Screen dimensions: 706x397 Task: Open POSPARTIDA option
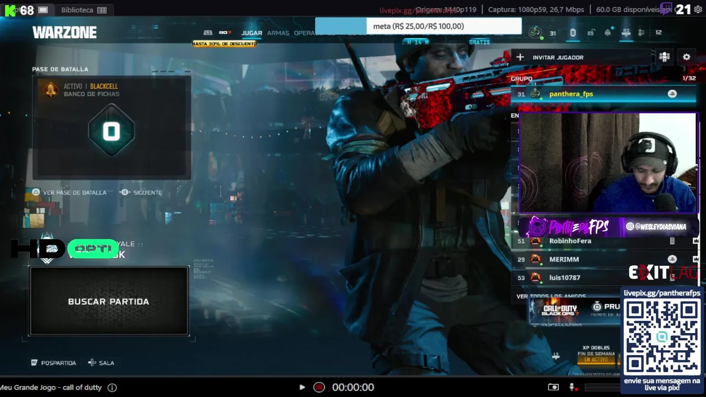click(54, 363)
